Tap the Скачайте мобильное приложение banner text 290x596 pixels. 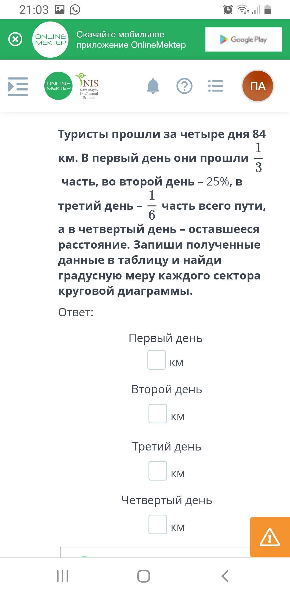[131, 39]
